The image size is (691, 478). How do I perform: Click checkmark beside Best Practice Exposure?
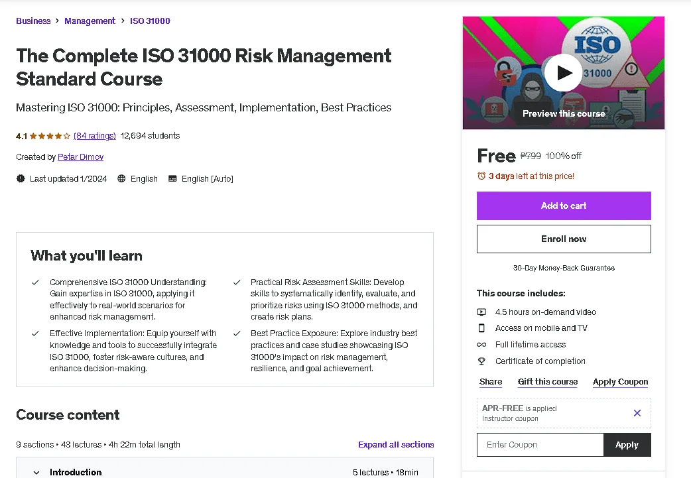point(237,333)
